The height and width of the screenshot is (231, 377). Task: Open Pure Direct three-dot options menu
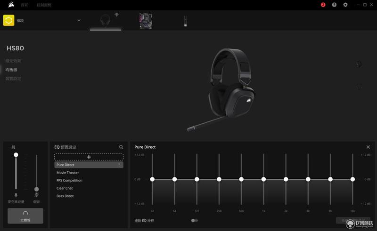tap(119, 165)
